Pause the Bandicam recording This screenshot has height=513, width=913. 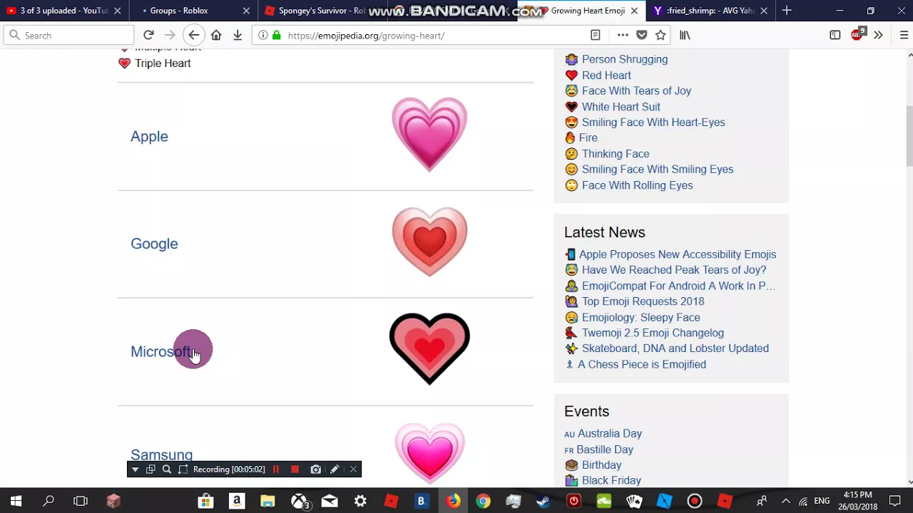(x=276, y=469)
